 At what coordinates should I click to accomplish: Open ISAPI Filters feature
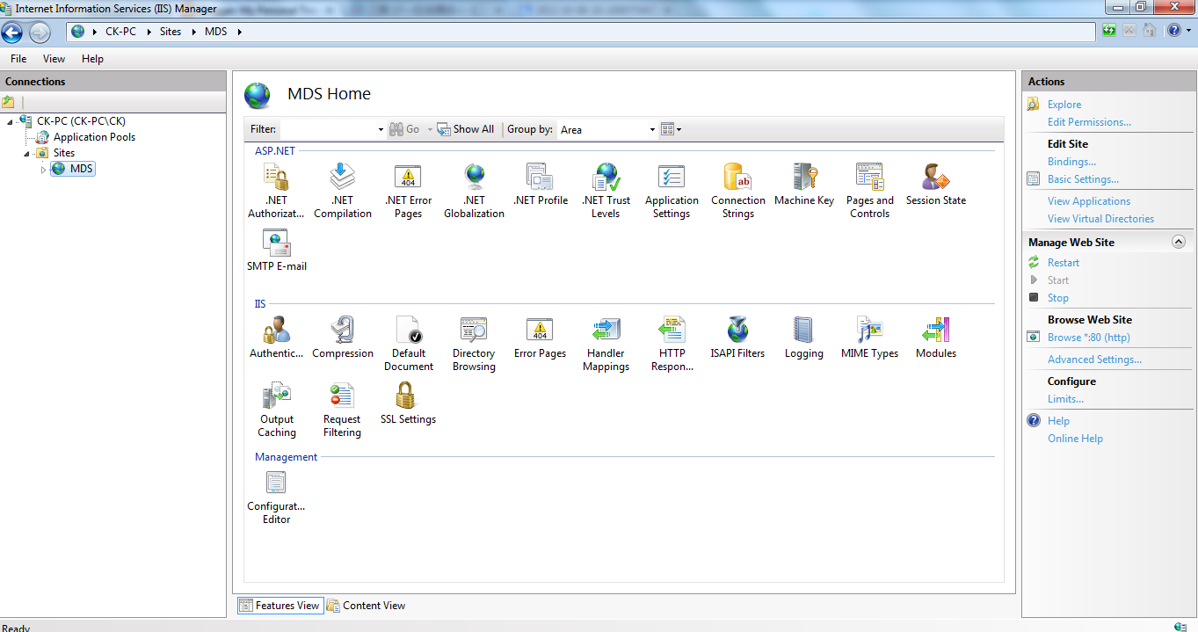pos(738,338)
